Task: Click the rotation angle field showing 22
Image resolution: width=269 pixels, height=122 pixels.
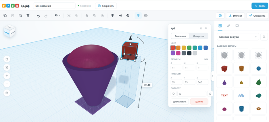Action: 192,94
